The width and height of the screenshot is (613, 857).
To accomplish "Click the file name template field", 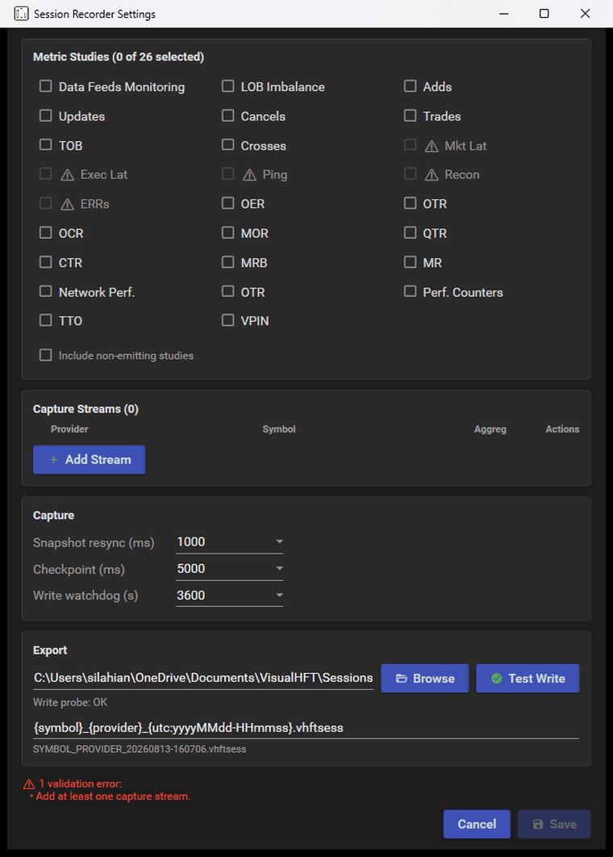I will coord(306,727).
